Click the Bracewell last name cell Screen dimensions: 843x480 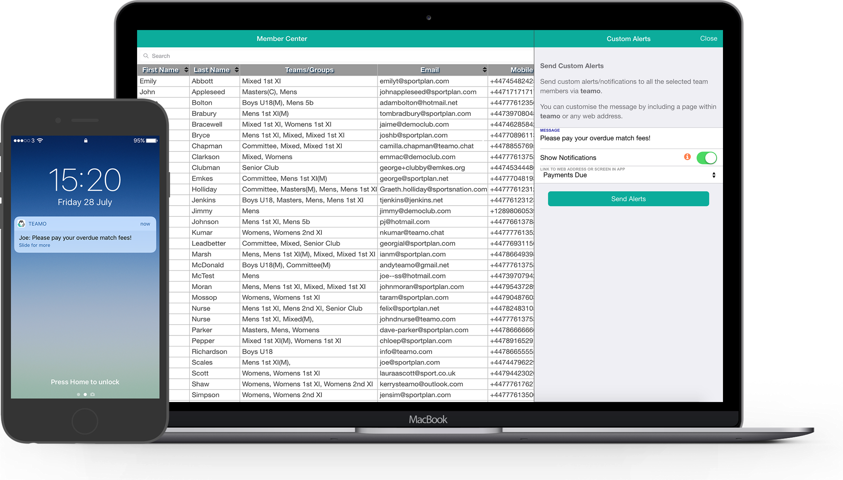pos(215,124)
